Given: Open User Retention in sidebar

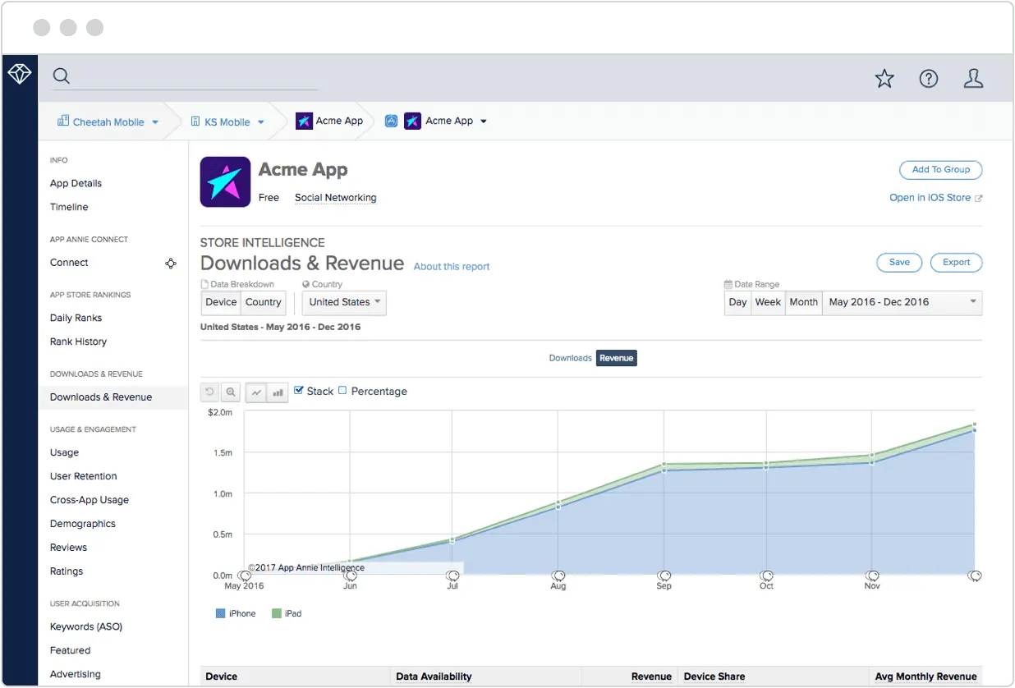Looking at the screenshot, I should click(83, 477).
